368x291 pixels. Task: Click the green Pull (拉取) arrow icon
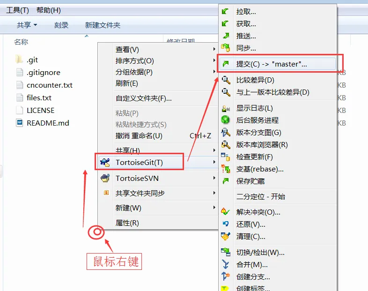225,11
